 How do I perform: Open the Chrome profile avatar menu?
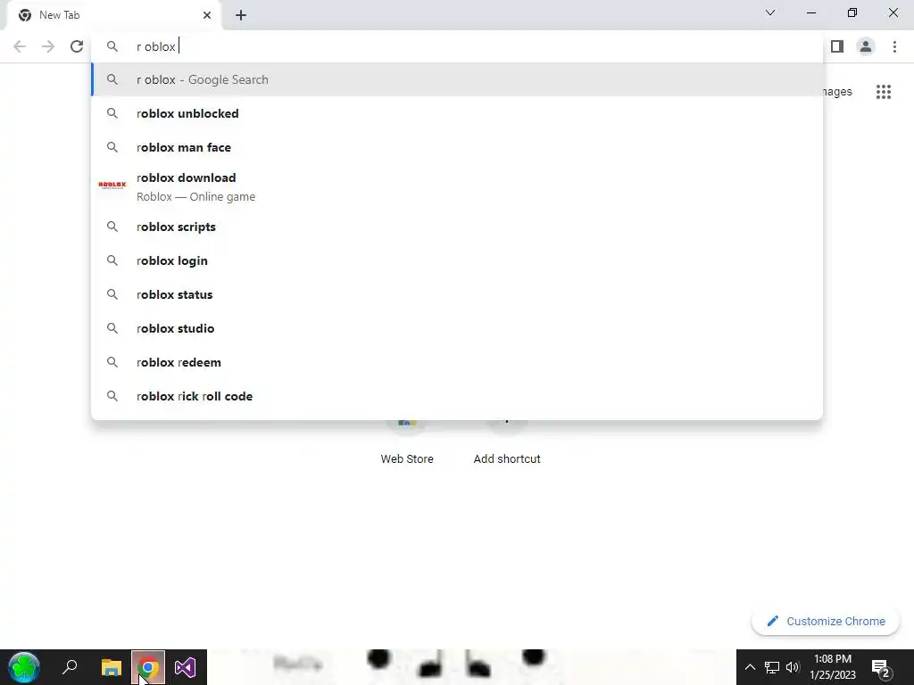coord(866,46)
